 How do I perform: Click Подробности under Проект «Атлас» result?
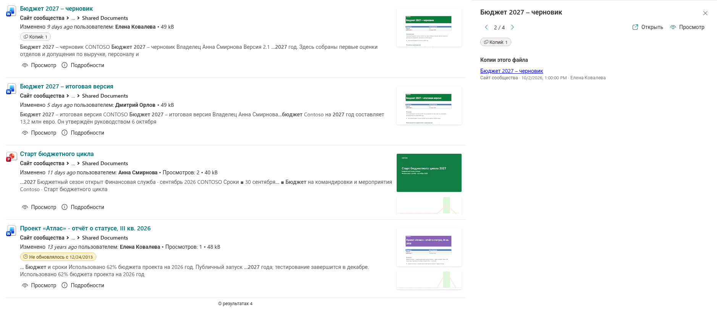(x=83, y=285)
